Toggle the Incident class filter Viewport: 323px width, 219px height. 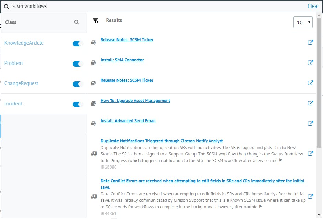point(78,104)
